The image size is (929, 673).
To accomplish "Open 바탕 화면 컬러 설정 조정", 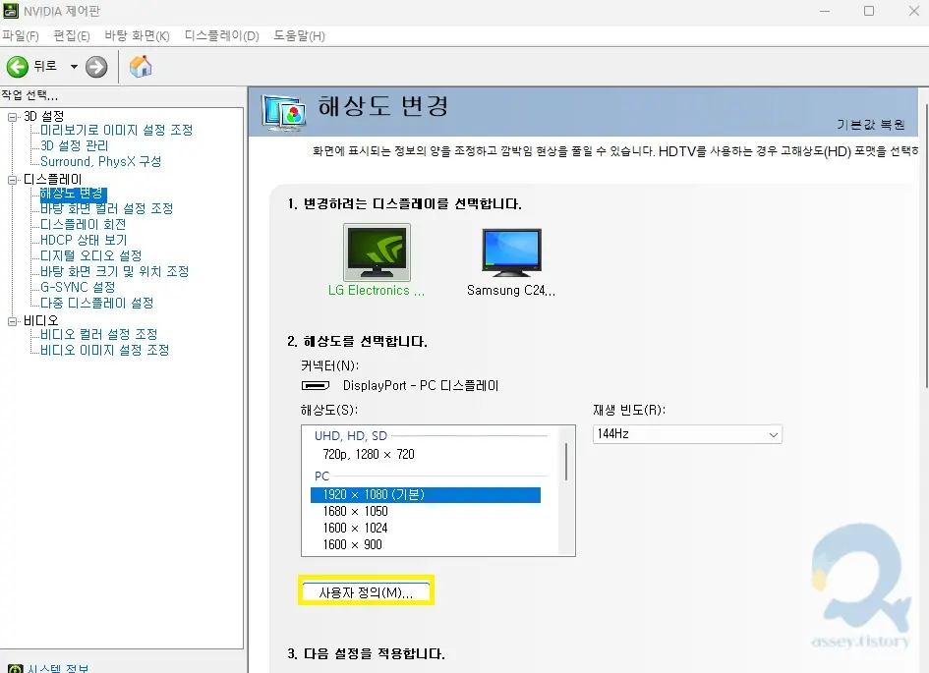I will [106, 208].
